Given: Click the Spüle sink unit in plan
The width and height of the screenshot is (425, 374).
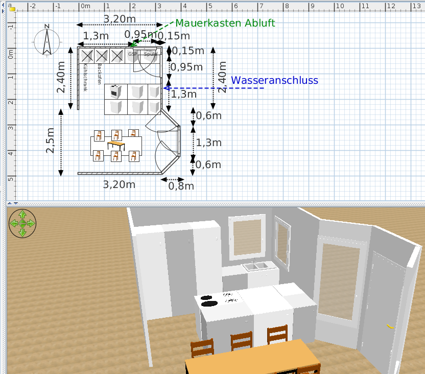Looking at the screenshot, I should click(150, 54).
